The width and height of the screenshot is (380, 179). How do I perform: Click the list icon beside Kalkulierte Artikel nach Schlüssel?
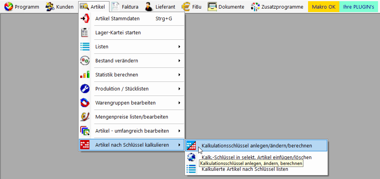pyautogui.click(x=191, y=169)
